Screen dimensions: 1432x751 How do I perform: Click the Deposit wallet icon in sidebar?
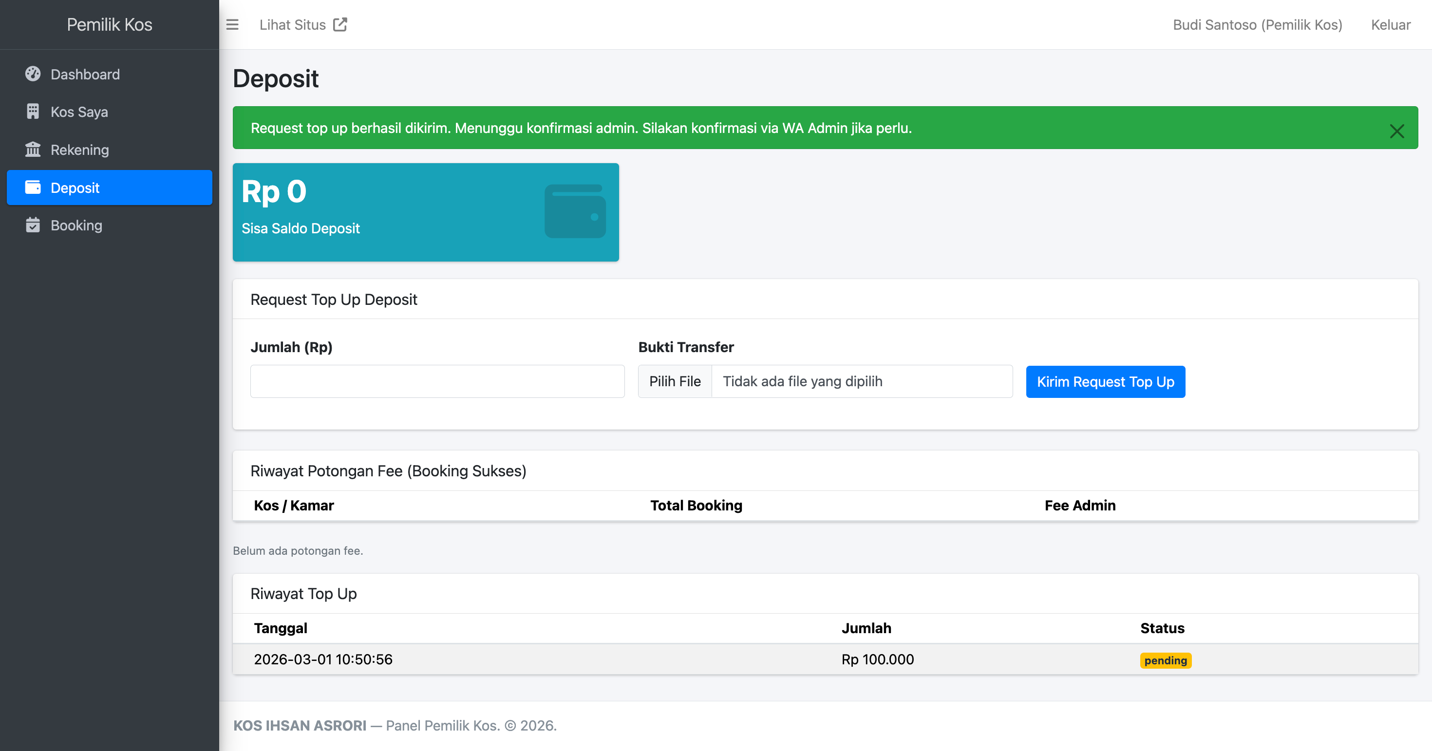(x=33, y=188)
